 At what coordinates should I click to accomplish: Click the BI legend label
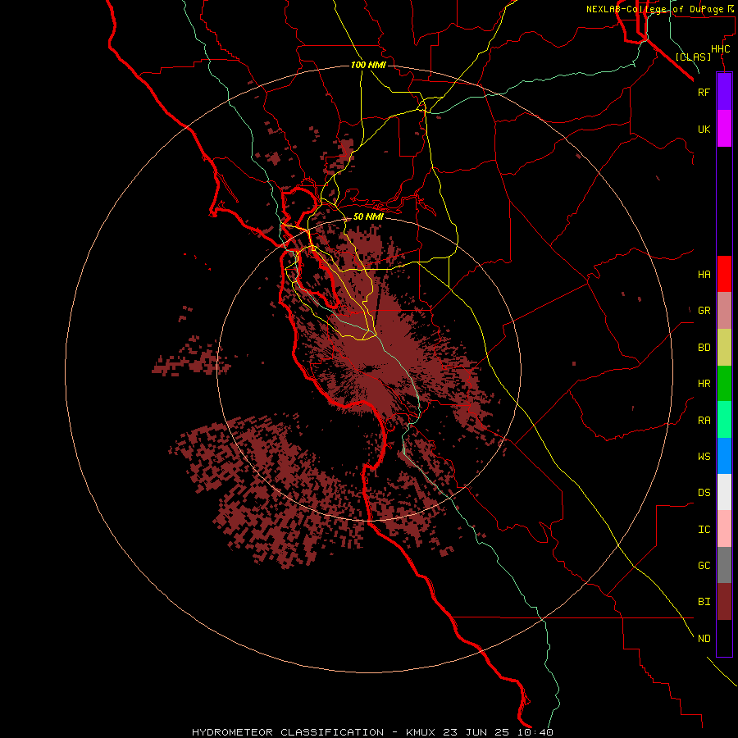click(704, 602)
